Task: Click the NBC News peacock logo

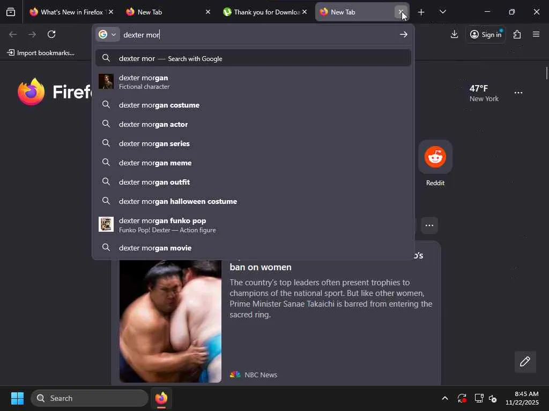Action: 235,375
